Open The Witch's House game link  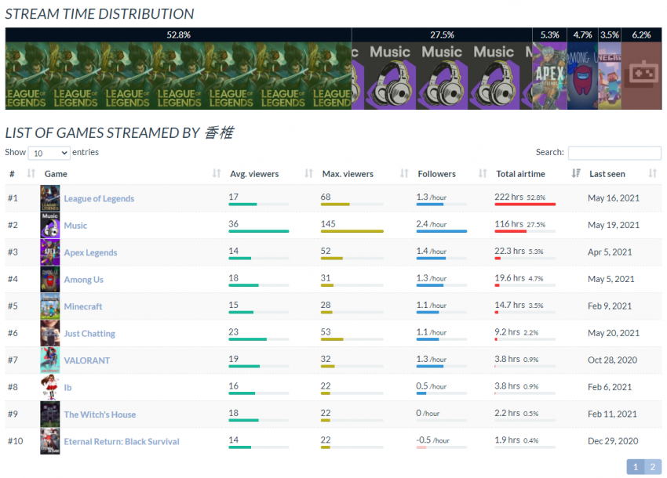pos(100,415)
